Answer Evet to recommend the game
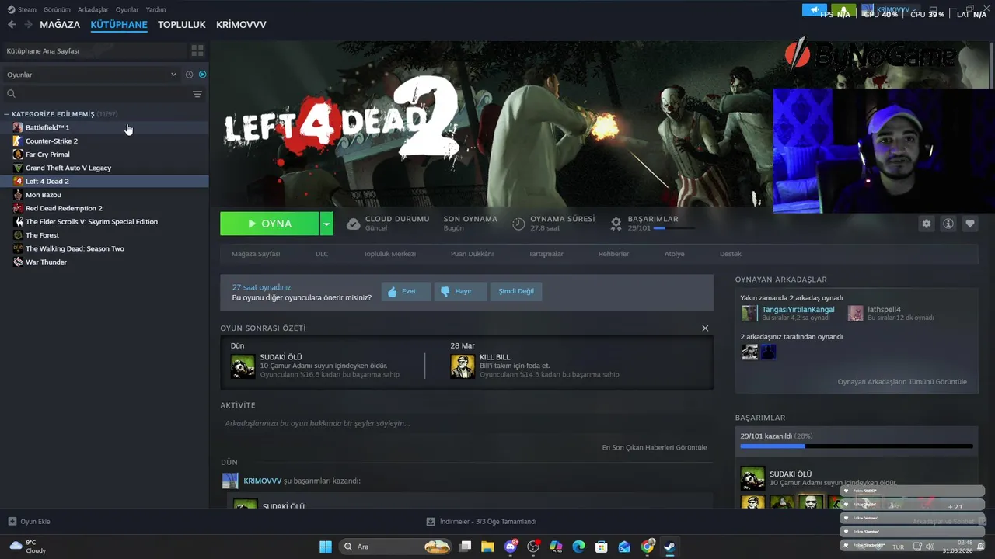The height and width of the screenshot is (559, 995). pyautogui.click(x=406, y=291)
